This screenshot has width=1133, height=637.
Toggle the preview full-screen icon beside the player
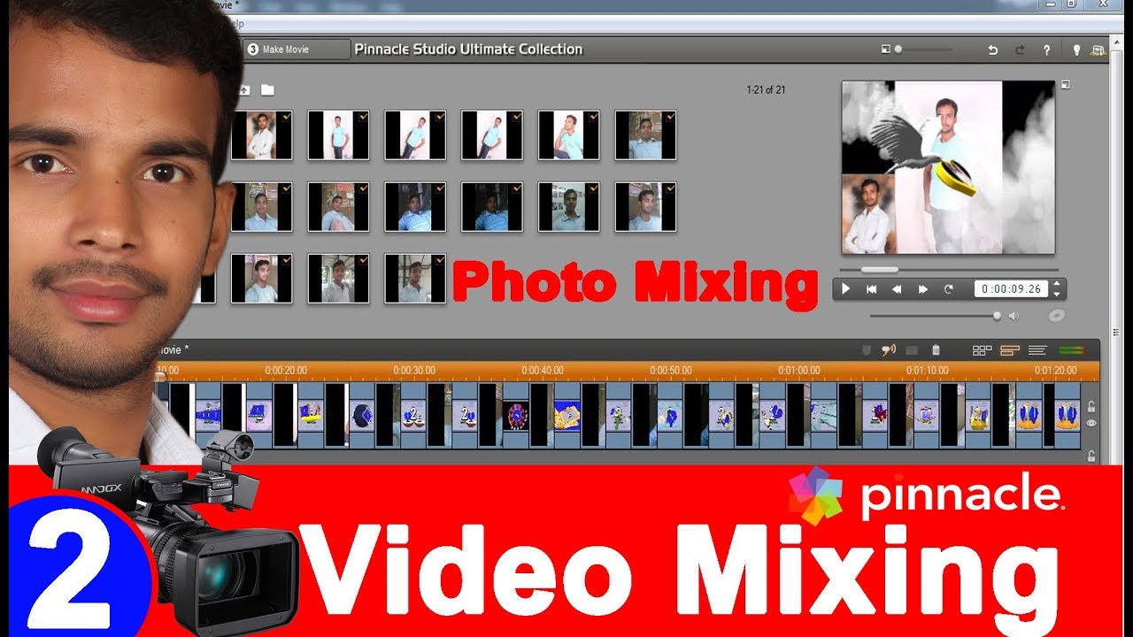click(x=1066, y=85)
